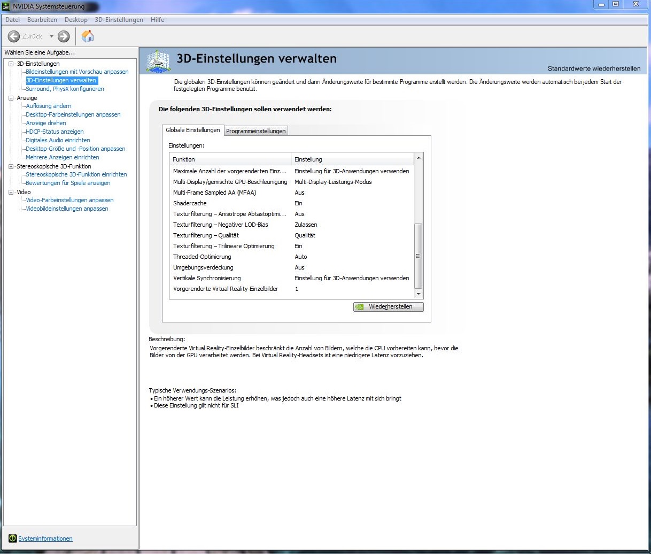651x554 pixels.
Task: Click NVIDIA icon in title bar
Action: tap(6, 6)
